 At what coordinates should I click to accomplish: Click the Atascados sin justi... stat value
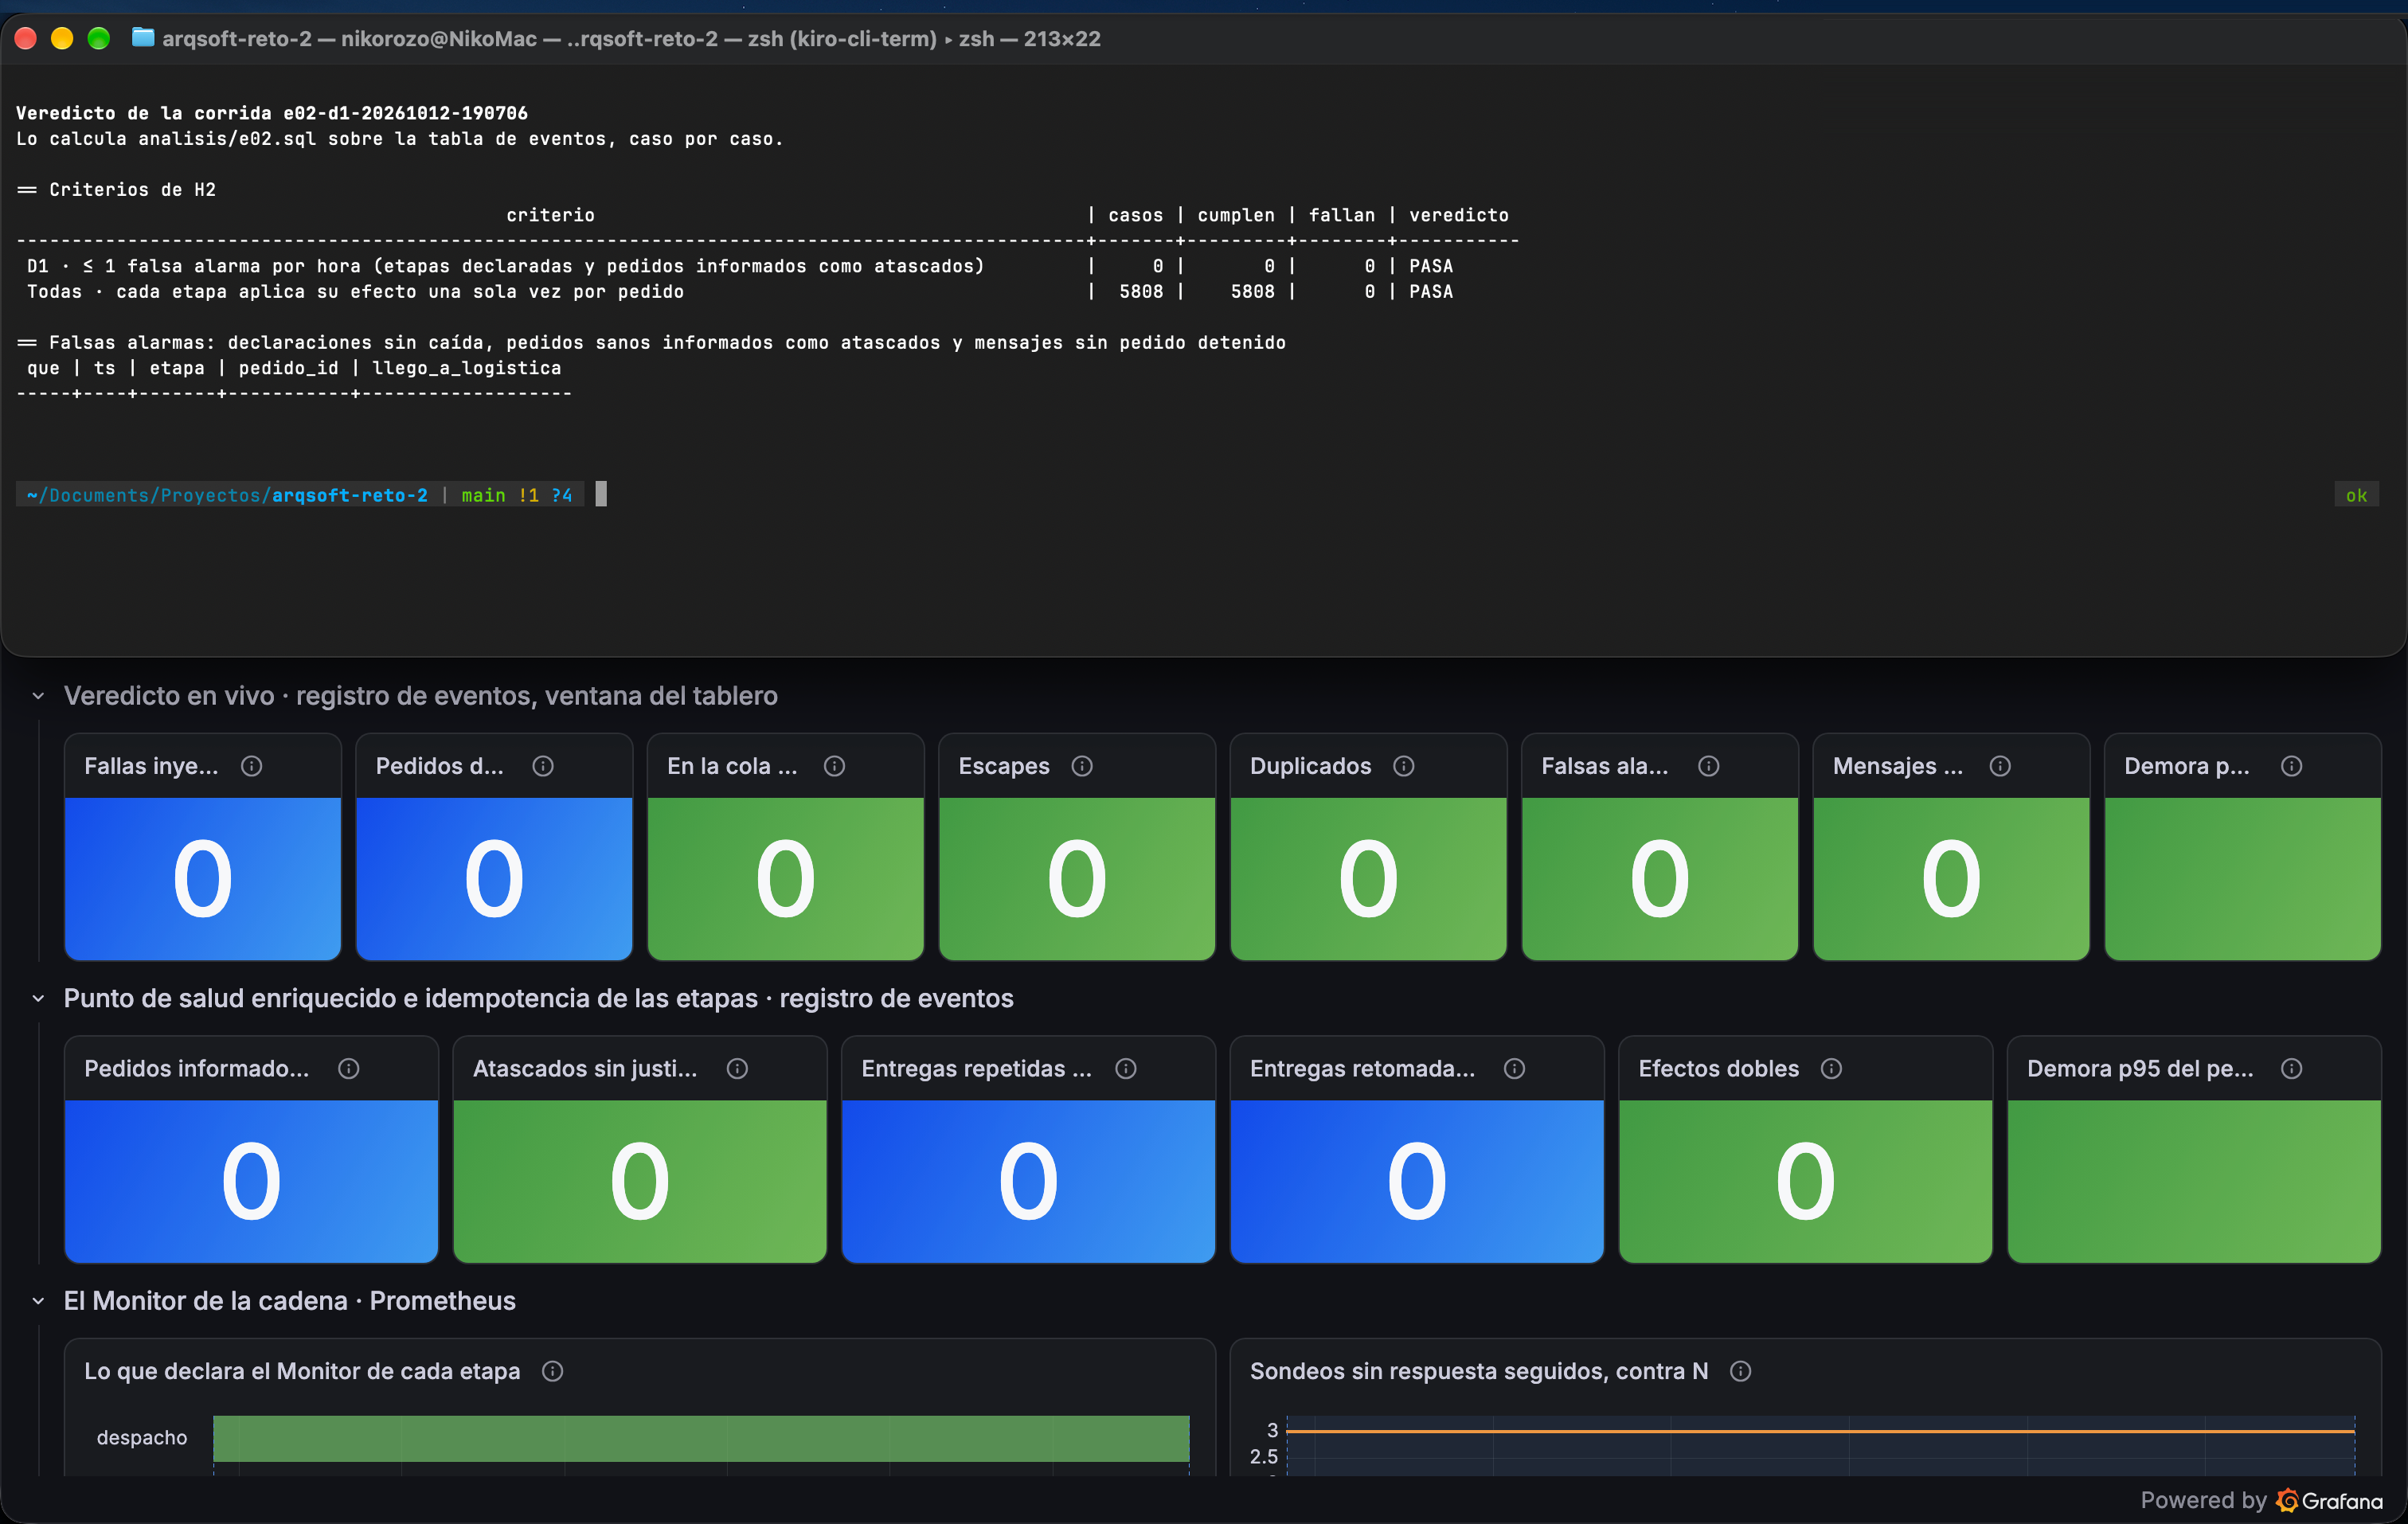(640, 1182)
